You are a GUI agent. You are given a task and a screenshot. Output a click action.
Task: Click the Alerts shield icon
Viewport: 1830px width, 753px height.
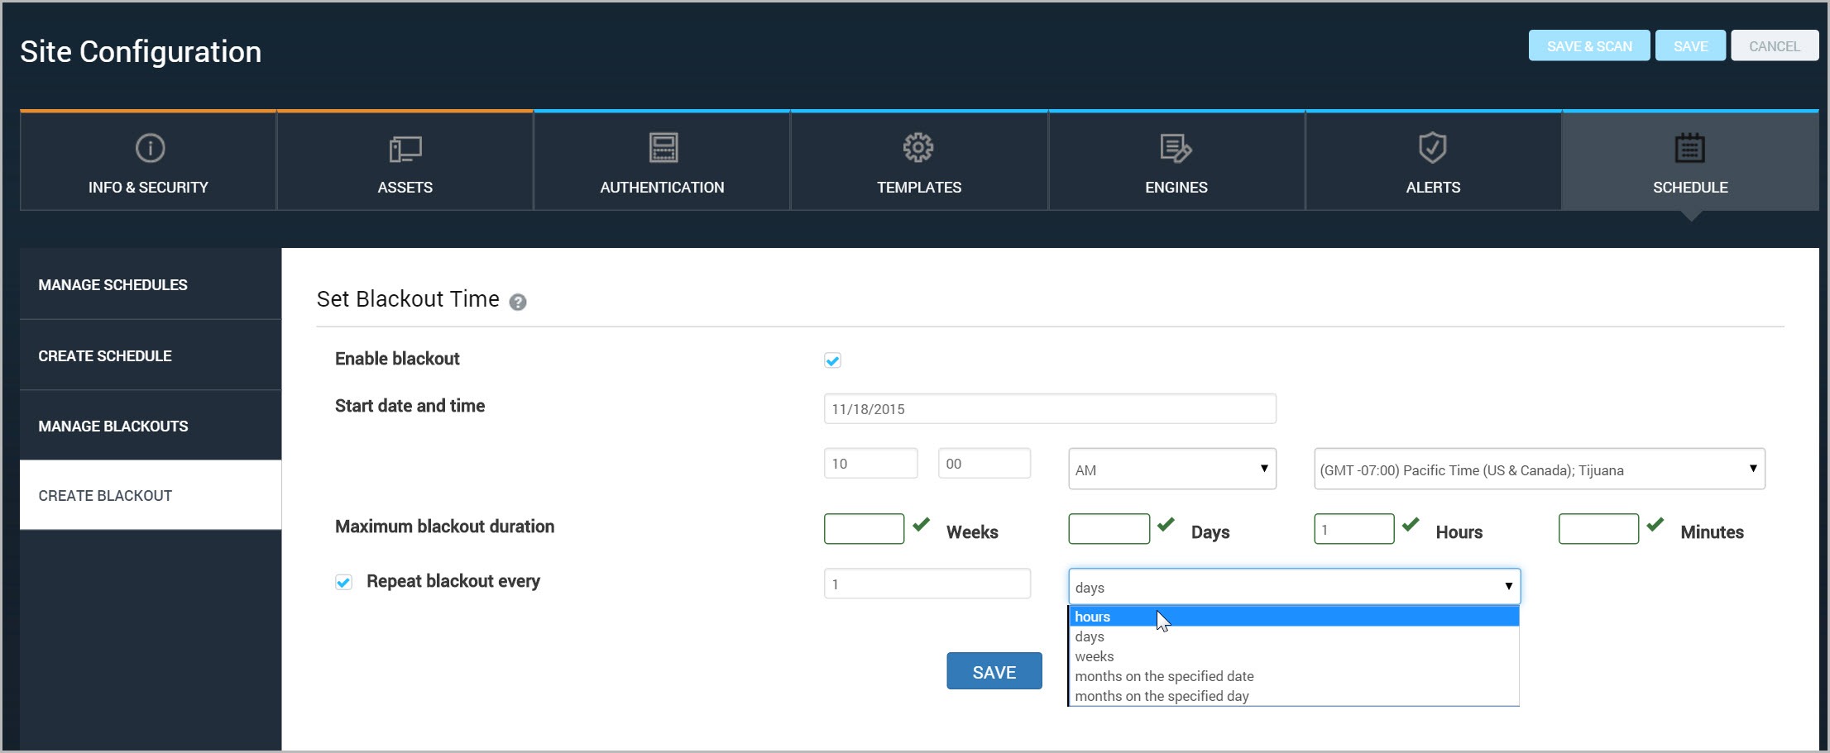coord(1432,148)
